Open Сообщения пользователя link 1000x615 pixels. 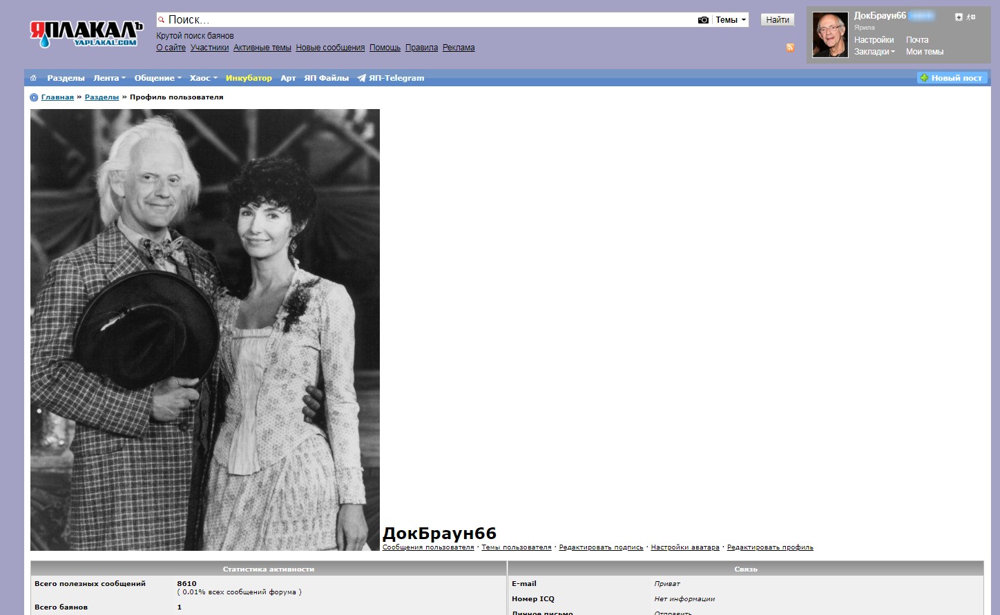pos(428,547)
